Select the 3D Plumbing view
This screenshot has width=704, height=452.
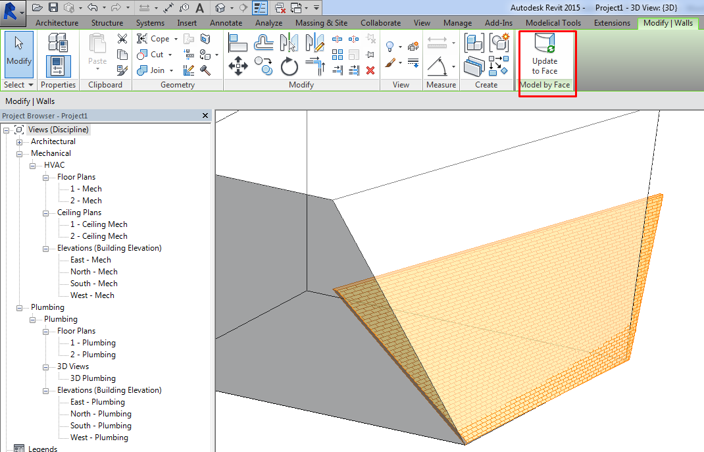93,378
